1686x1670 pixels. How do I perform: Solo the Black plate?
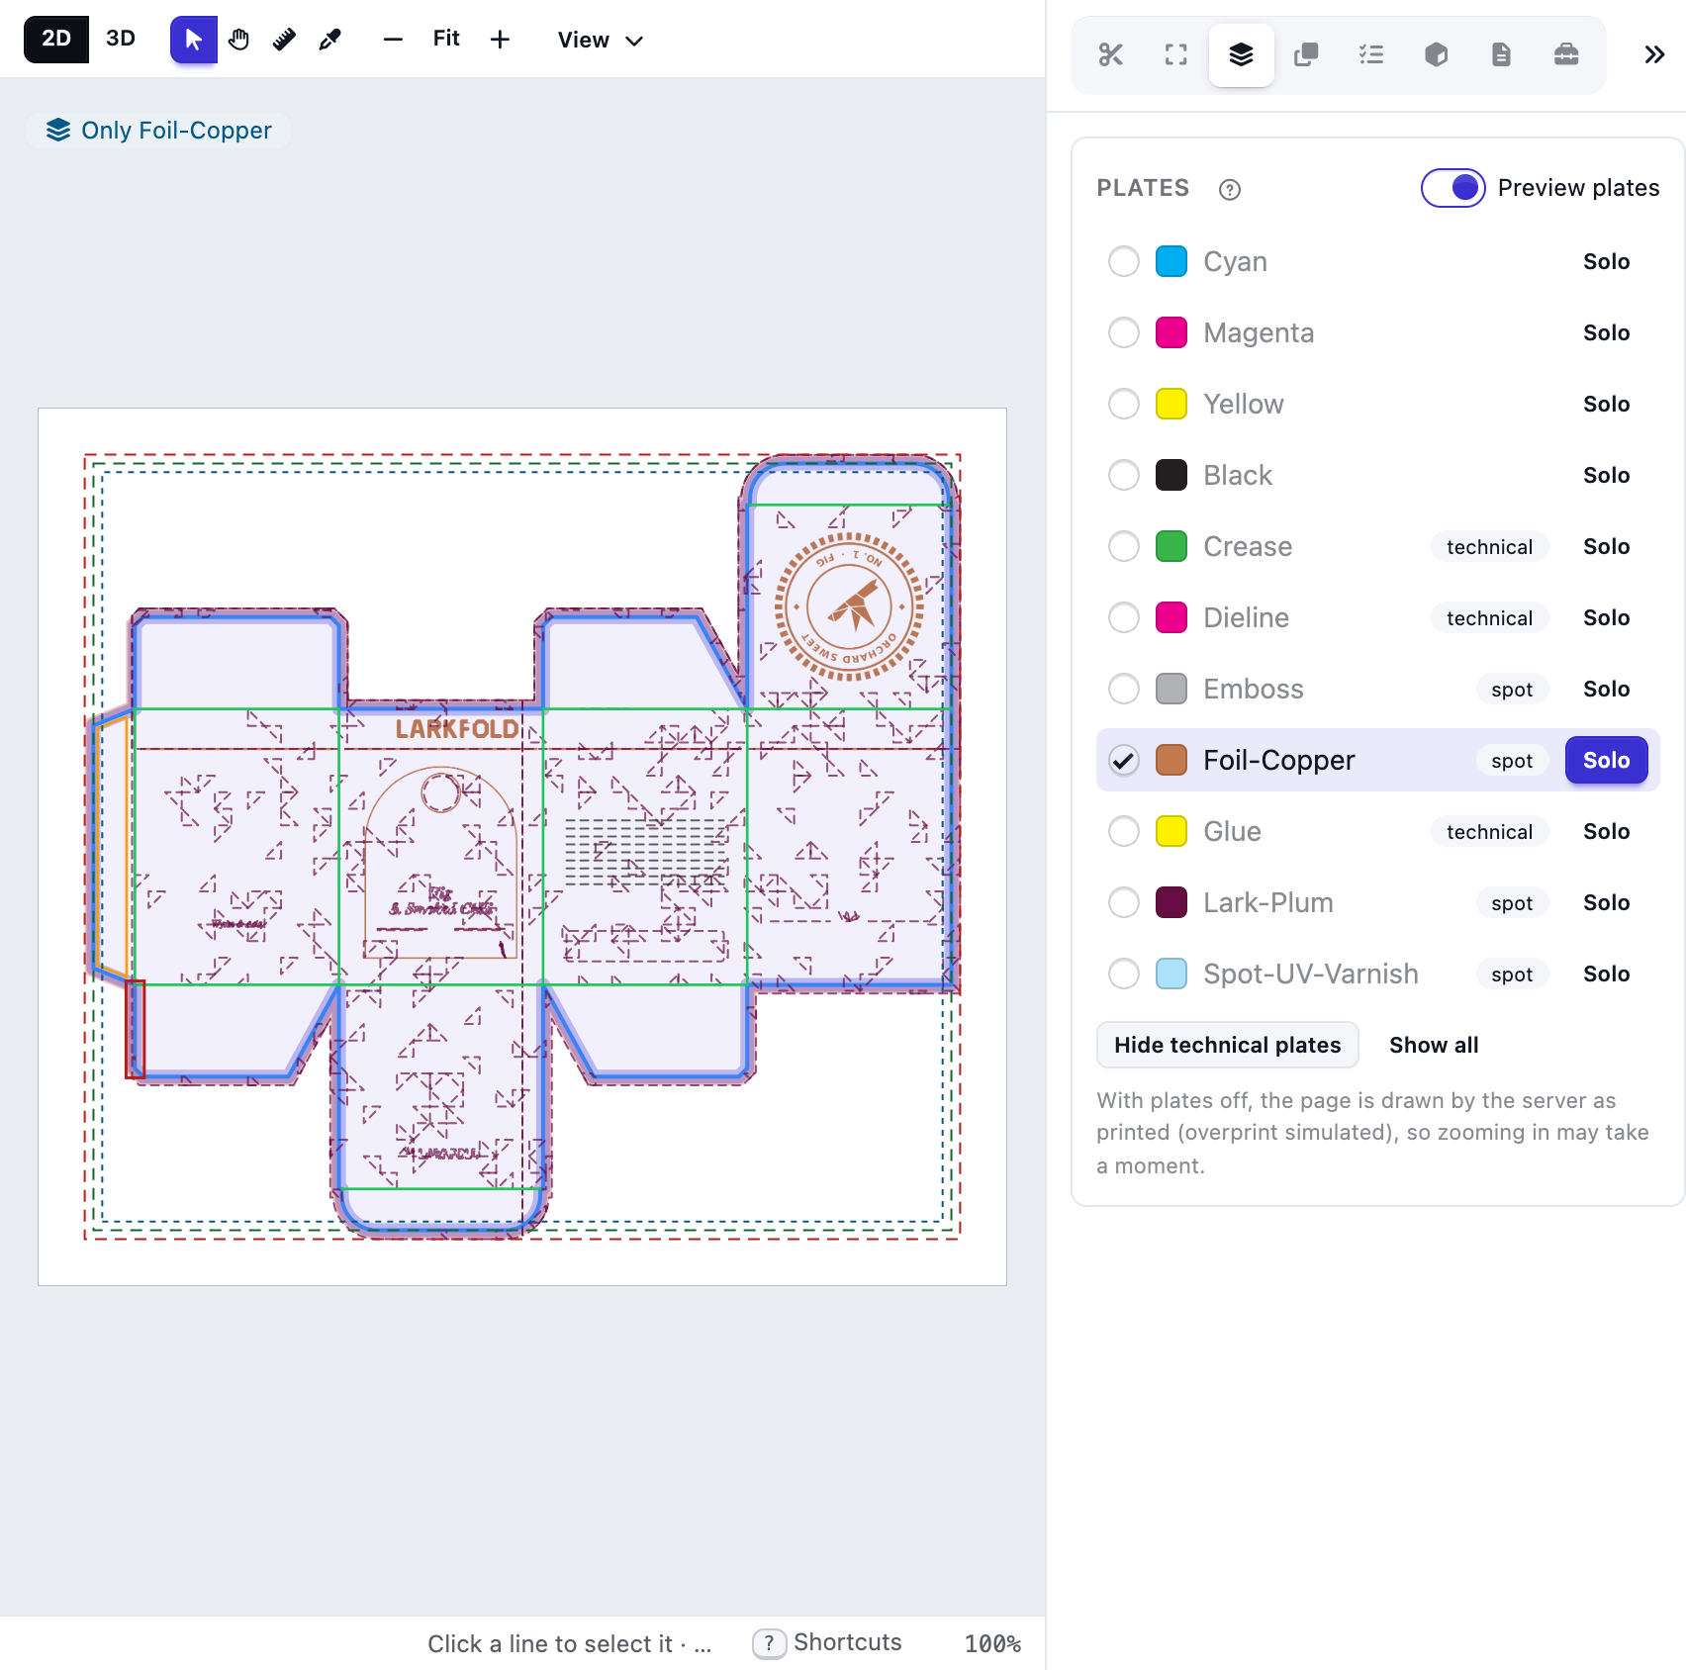click(x=1607, y=475)
